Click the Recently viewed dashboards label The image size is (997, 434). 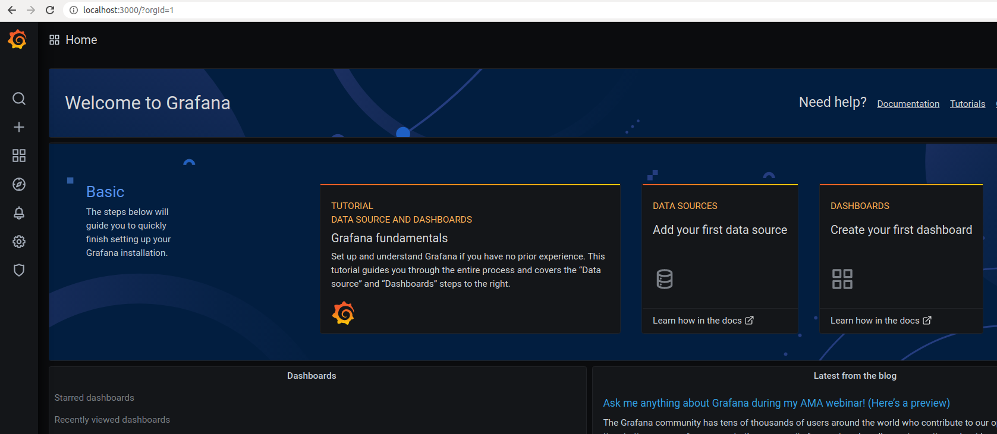112,420
